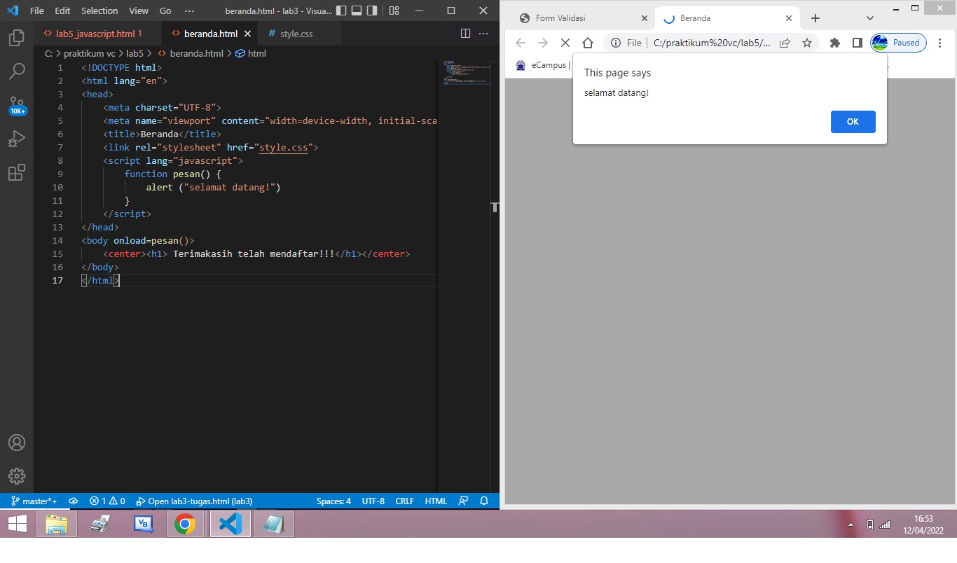This screenshot has width=957, height=563.
Task: Toggle the Chrome side panel
Action: pos(857,43)
